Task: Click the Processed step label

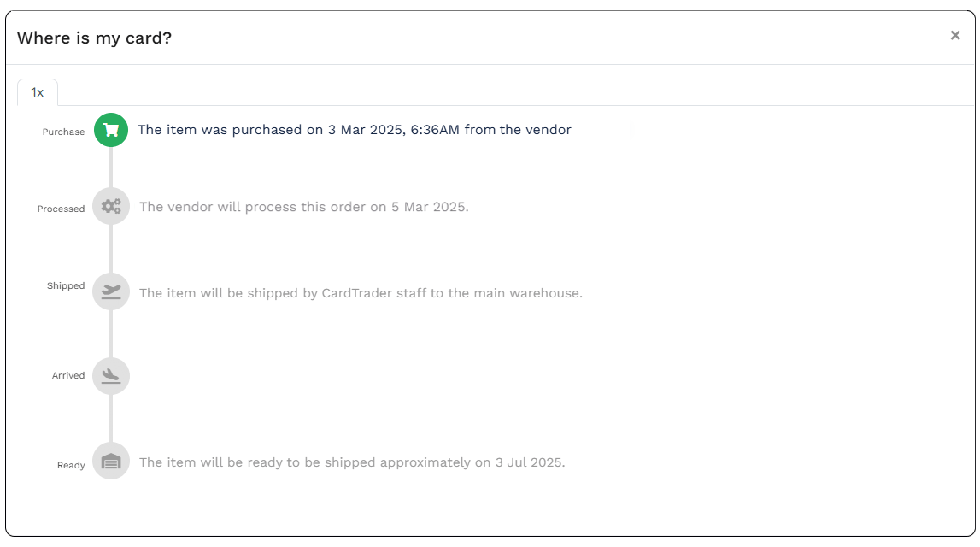Action: tap(61, 209)
